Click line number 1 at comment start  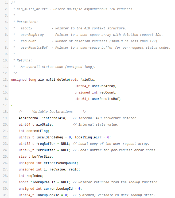[x=6, y=3]
